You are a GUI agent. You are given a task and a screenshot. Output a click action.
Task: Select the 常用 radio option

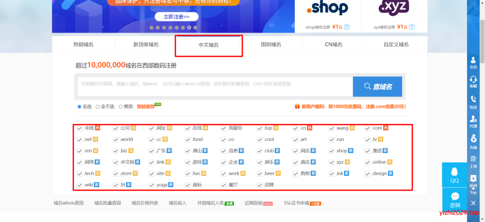pyautogui.click(x=121, y=107)
